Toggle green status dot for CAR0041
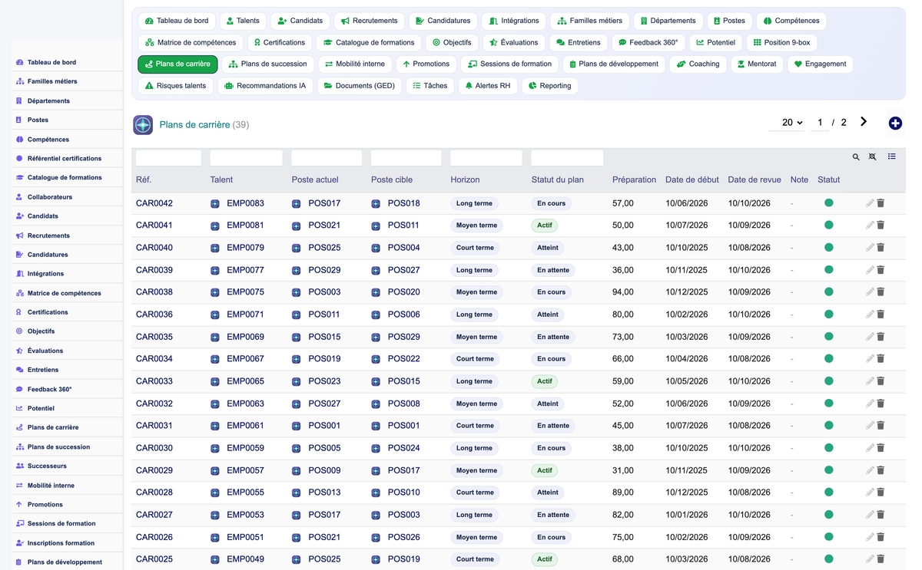This screenshot has height=570, width=922. (x=829, y=226)
